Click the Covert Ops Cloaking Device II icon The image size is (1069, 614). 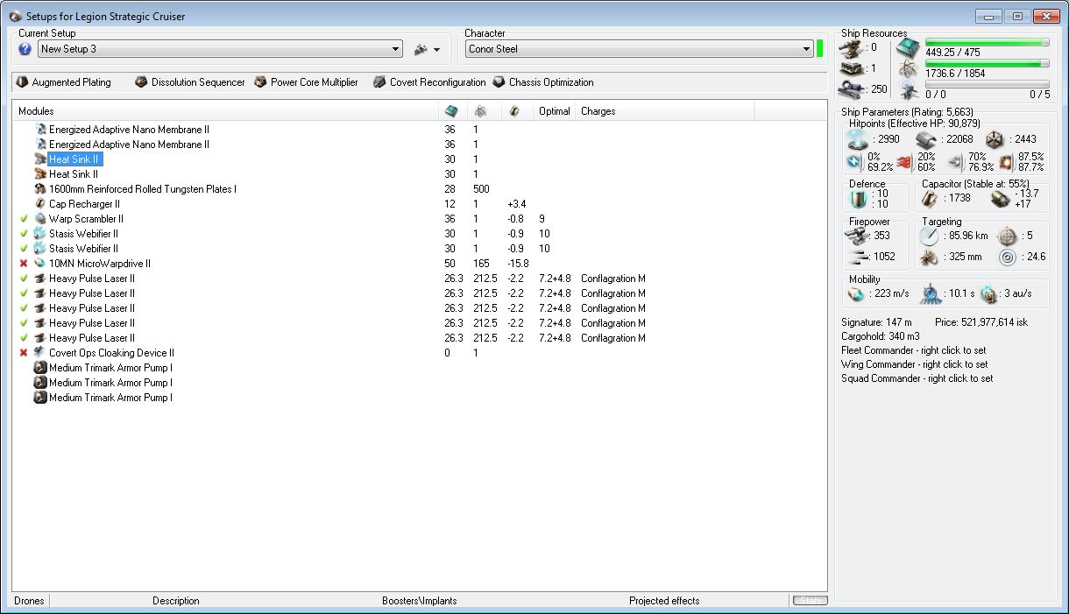pos(40,353)
